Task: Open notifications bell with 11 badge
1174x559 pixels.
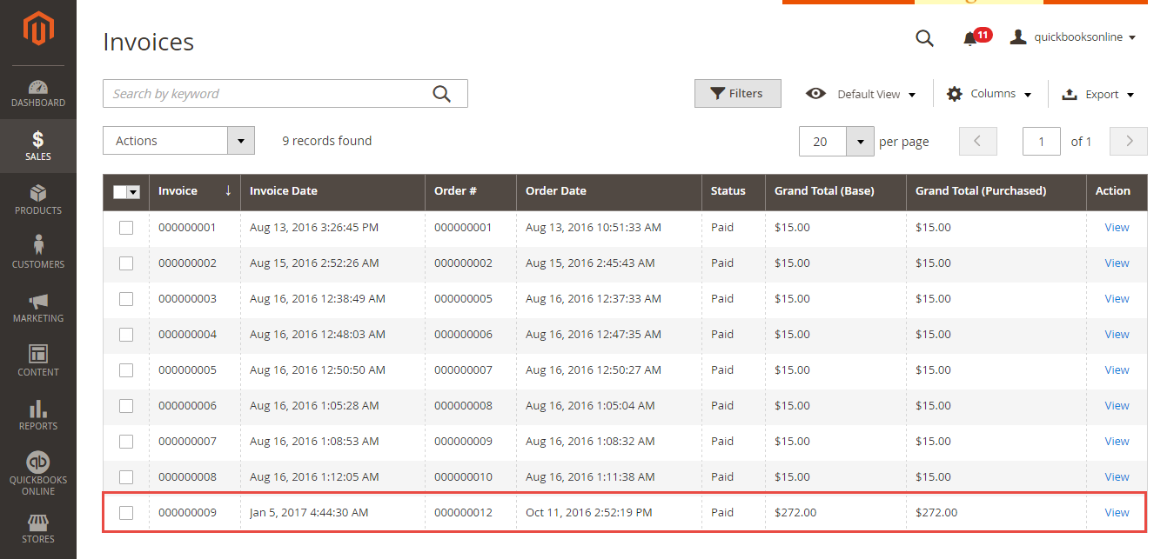Action: pyautogui.click(x=976, y=37)
